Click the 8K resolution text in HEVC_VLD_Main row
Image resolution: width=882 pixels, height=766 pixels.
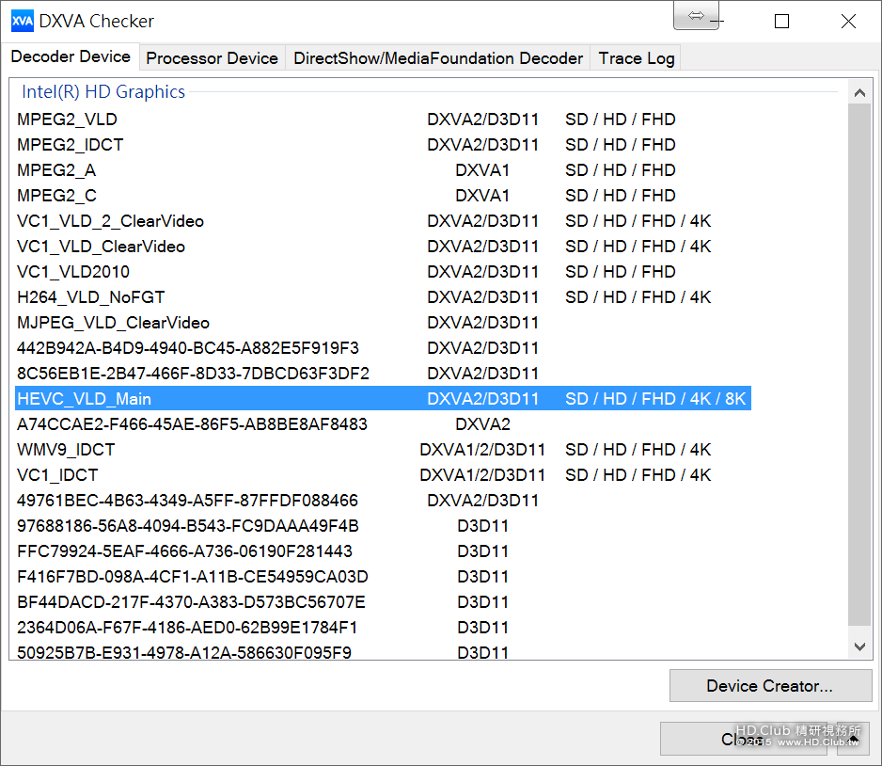[x=735, y=399]
